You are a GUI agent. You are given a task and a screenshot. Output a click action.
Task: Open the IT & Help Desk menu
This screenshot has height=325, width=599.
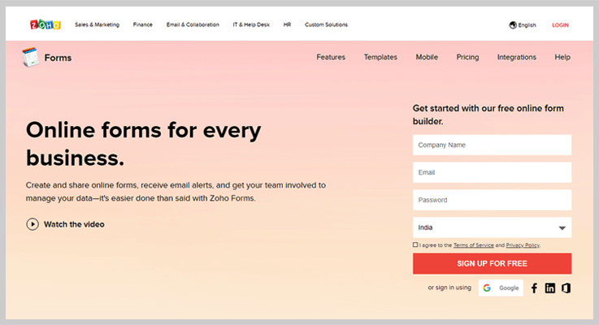point(251,25)
